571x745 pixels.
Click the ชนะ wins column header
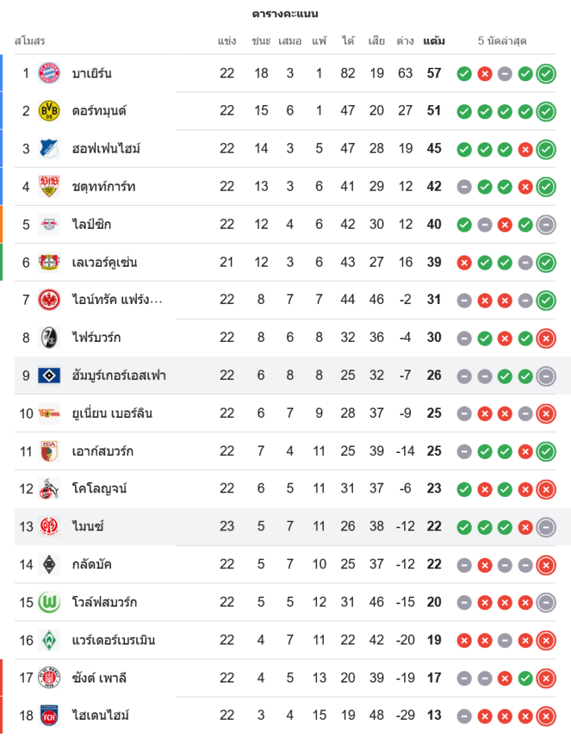coord(261,41)
